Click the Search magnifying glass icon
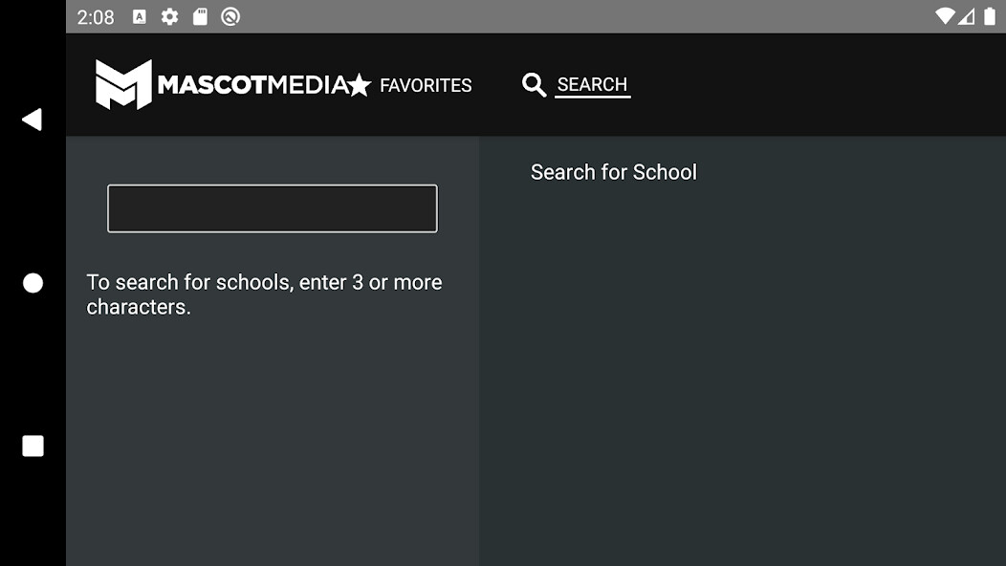1006x566 pixels. 534,84
